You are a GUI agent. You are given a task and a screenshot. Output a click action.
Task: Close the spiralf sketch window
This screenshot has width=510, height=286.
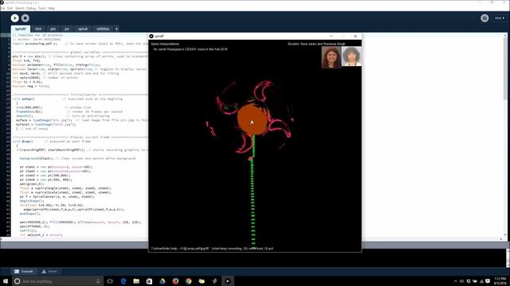(355, 36)
